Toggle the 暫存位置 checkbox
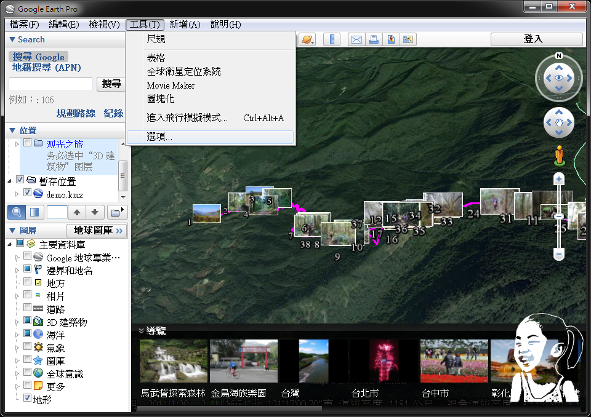The image size is (591, 417). point(20,180)
